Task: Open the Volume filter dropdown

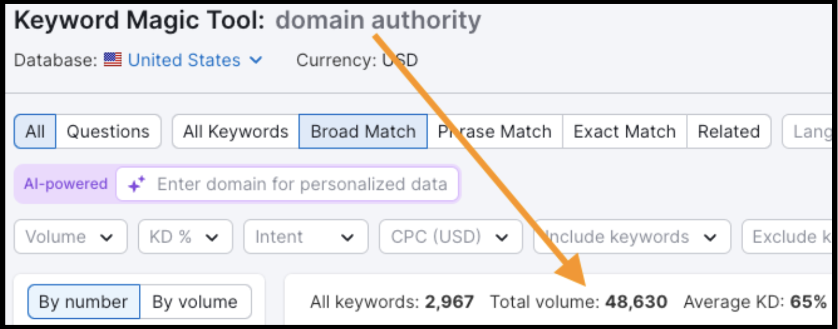Action: click(x=70, y=237)
